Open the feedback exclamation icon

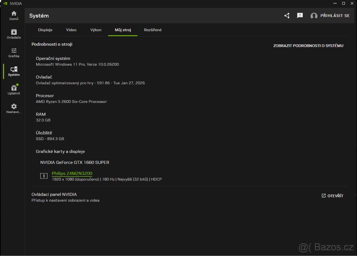point(300,15)
